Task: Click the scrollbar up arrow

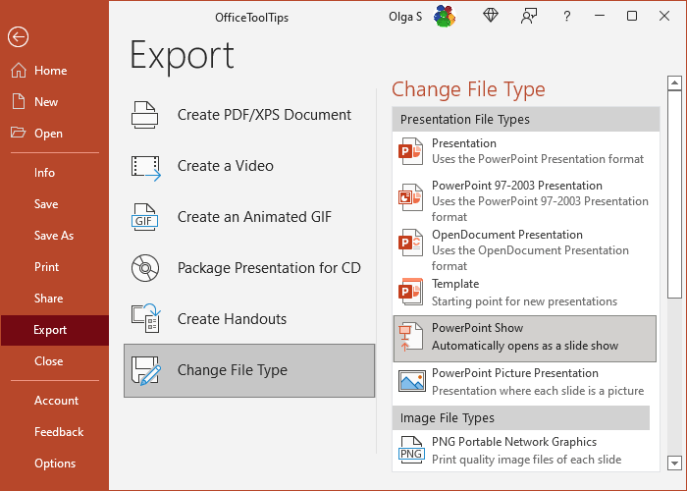Action: tap(674, 82)
